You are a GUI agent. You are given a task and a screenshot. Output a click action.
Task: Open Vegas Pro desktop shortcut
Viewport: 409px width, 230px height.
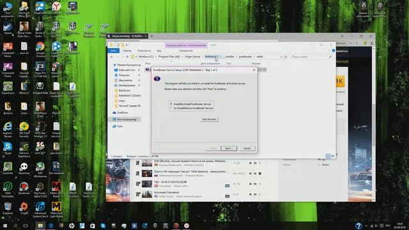(40, 70)
